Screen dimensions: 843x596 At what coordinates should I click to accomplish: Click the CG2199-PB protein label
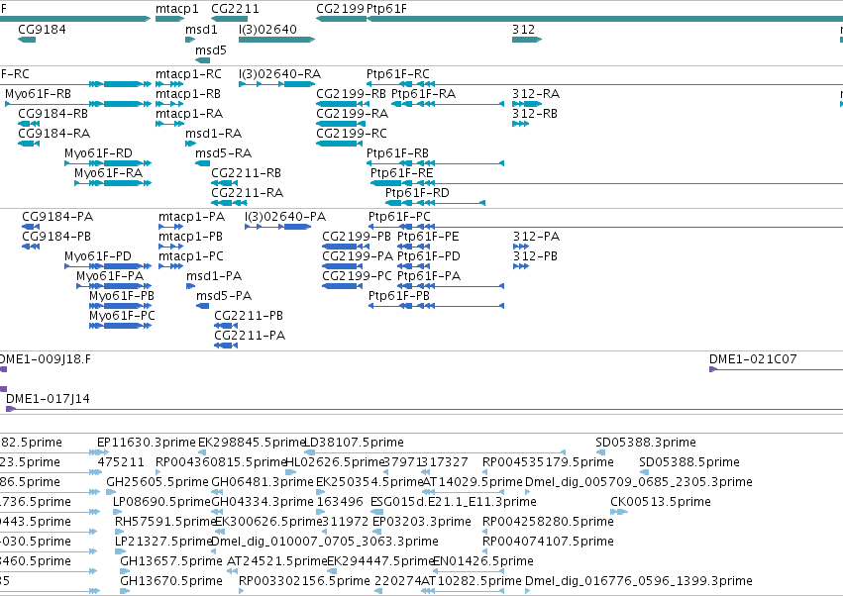point(357,237)
